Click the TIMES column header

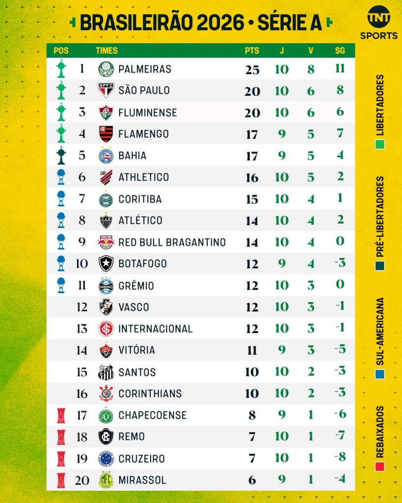point(107,51)
